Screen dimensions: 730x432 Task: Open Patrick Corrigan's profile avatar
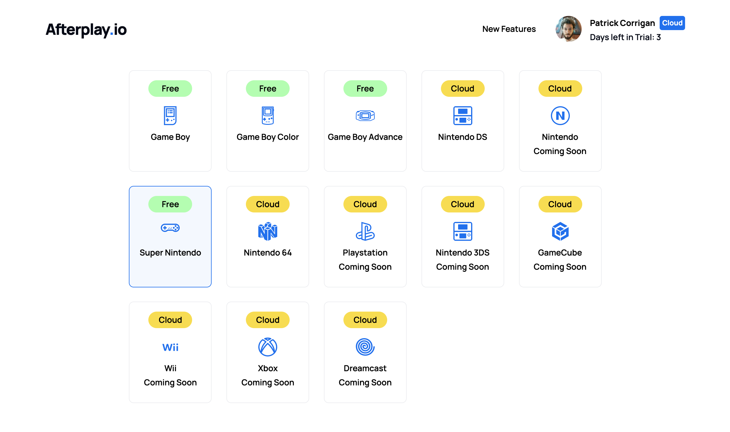click(x=568, y=29)
